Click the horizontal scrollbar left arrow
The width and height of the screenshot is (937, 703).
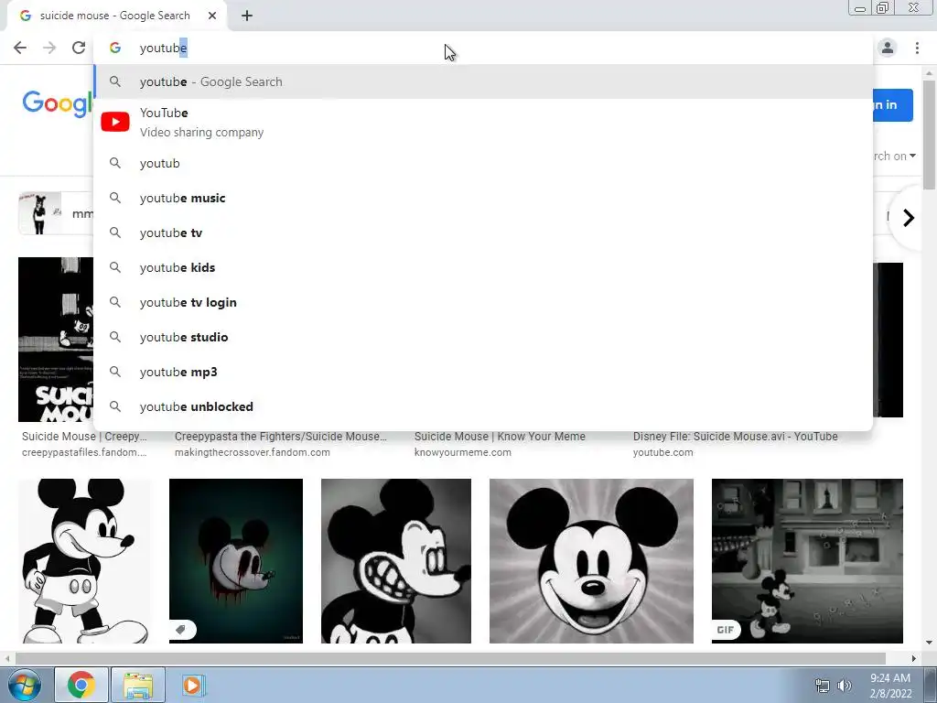[x=7, y=658]
